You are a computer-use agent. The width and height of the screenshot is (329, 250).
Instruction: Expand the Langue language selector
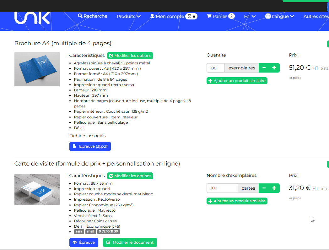[x=279, y=16]
